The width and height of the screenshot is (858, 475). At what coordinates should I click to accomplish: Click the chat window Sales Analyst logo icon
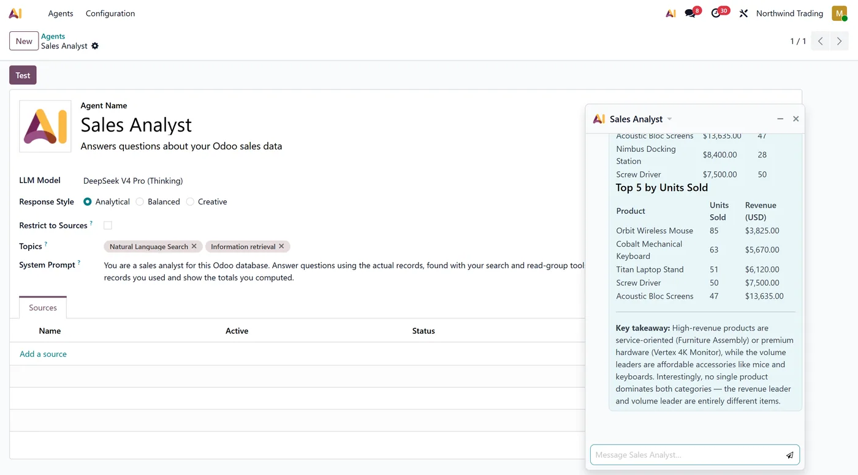point(599,119)
